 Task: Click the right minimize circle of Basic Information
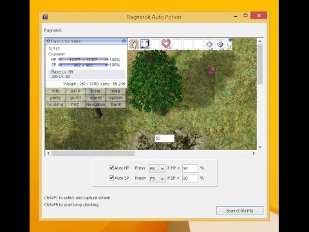[x=124, y=41]
